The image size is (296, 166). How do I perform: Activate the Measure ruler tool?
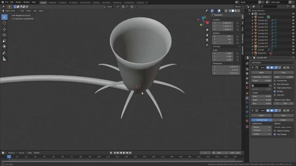[x=4, y=59]
